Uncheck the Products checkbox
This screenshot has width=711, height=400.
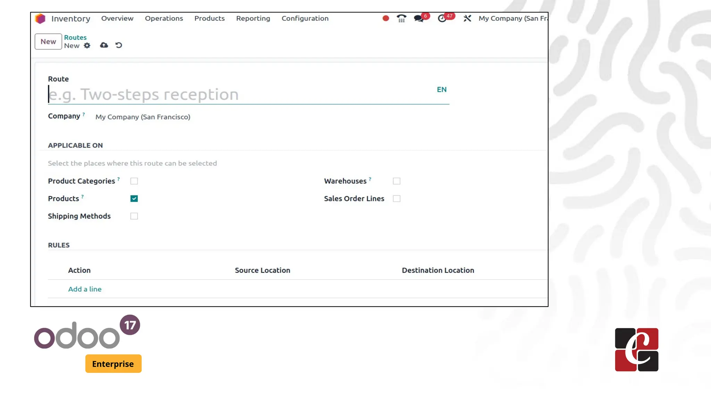click(134, 199)
